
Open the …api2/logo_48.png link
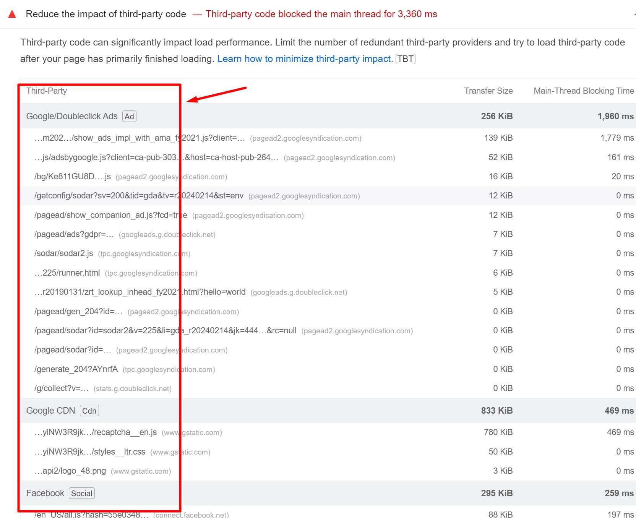[x=70, y=471]
